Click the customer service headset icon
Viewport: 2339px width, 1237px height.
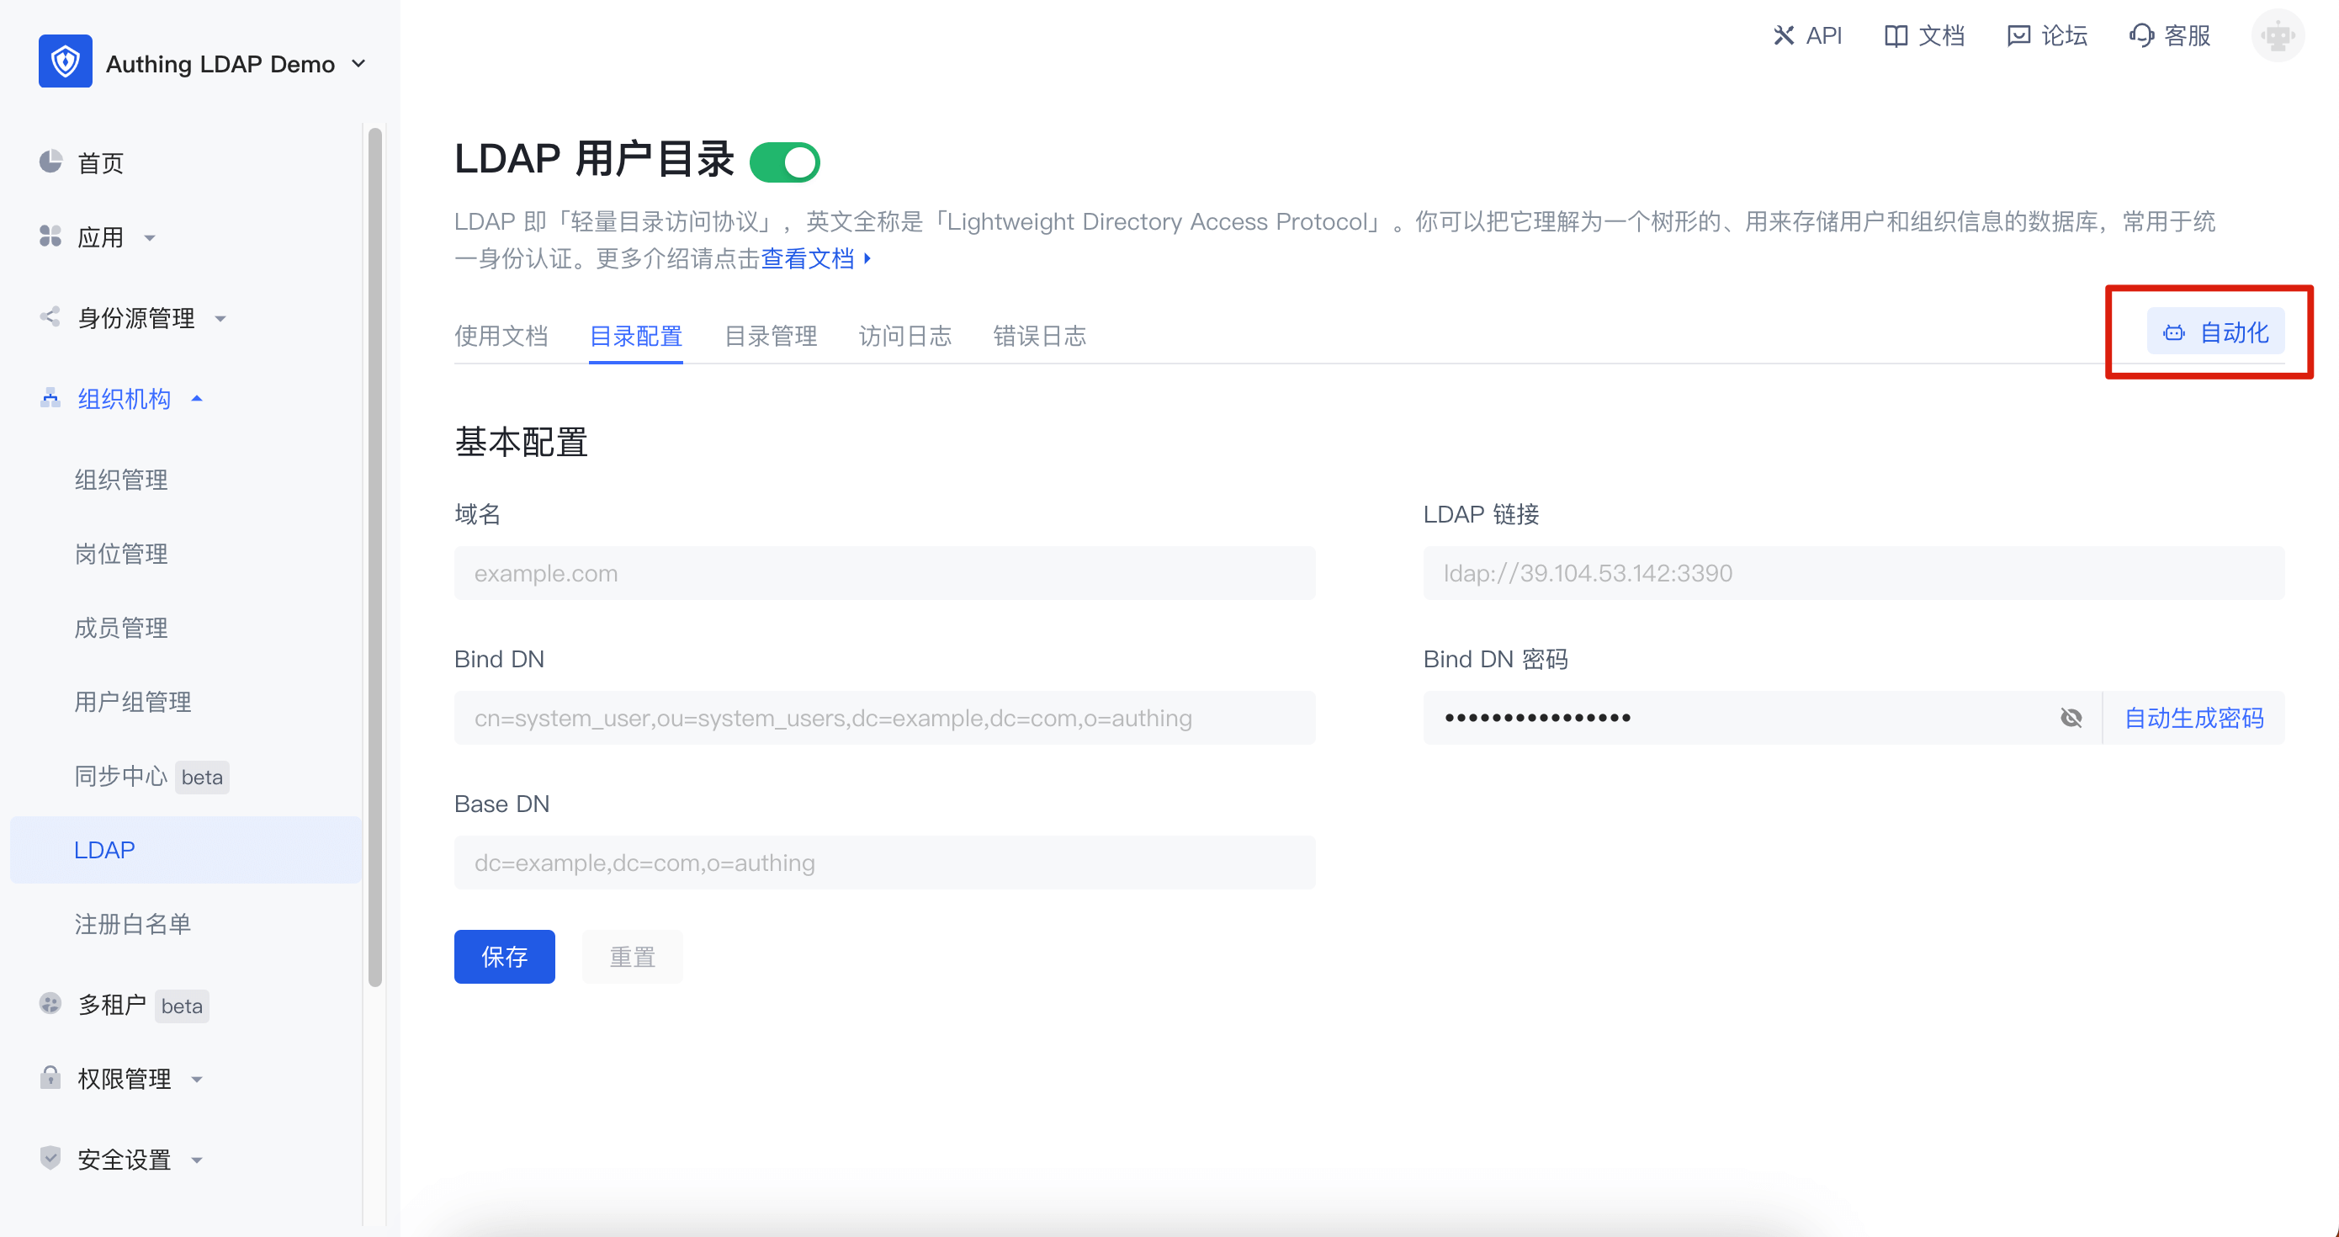click(2141, 35)
